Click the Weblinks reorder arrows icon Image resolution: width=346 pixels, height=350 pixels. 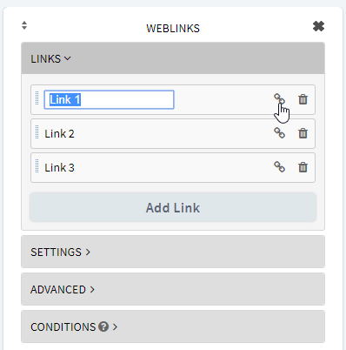[24, 25]
